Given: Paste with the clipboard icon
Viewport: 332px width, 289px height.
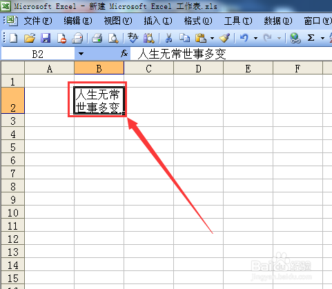Looking at the screenshot, I should pyautogui.click(x=201, y=38).
